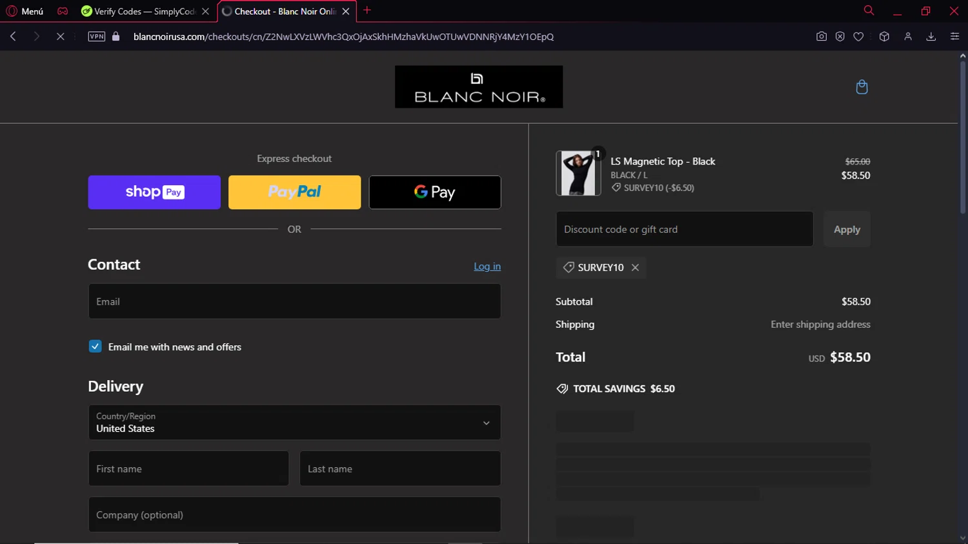Take a snapshot with the camera icon
The image size is (968, 544).
[822, 37]
